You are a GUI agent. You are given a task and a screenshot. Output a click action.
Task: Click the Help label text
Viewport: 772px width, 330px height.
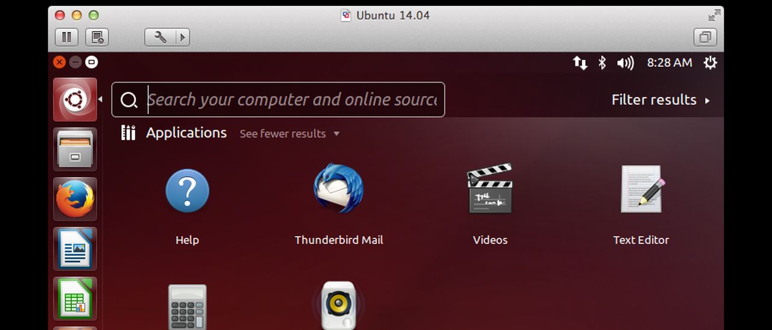pyautogui.click(x=187, y=240)
